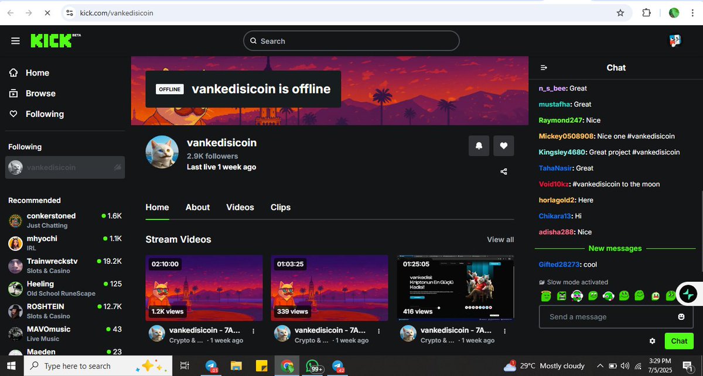
Task: Open Windows Start menu
Action: click(x=11, y=365)
